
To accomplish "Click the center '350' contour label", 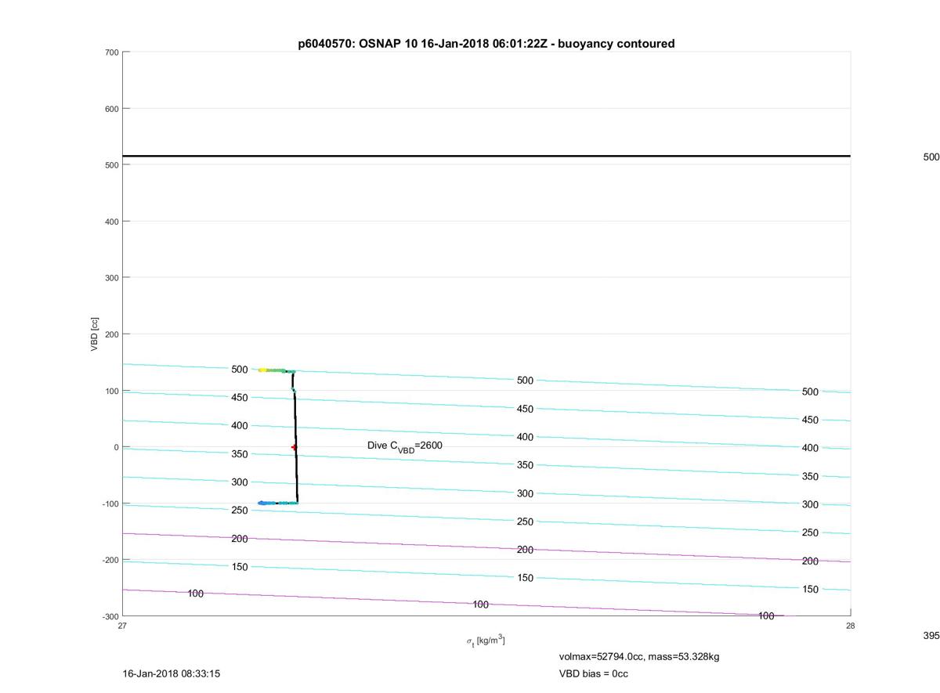I will pos(525,465).
